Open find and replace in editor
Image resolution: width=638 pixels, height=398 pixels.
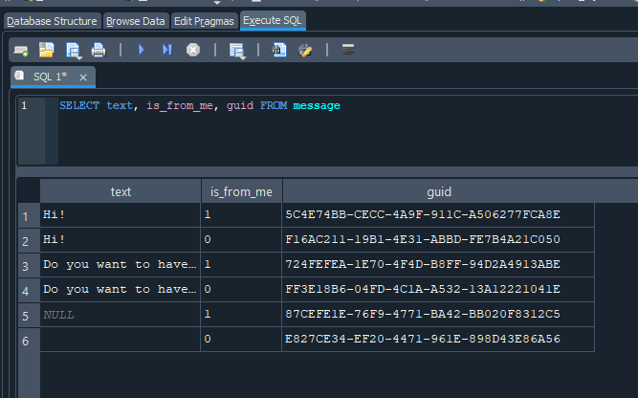(279, 50)
